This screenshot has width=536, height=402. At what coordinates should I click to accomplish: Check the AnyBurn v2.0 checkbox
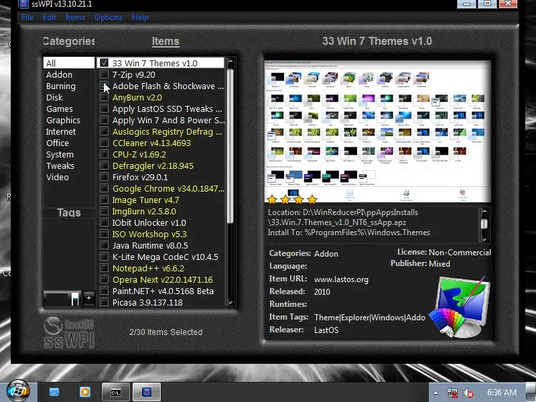(104, 97)
